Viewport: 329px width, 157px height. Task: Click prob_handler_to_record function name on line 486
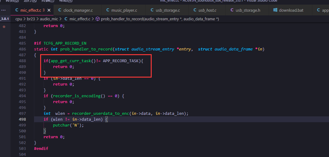coord(86,49)
